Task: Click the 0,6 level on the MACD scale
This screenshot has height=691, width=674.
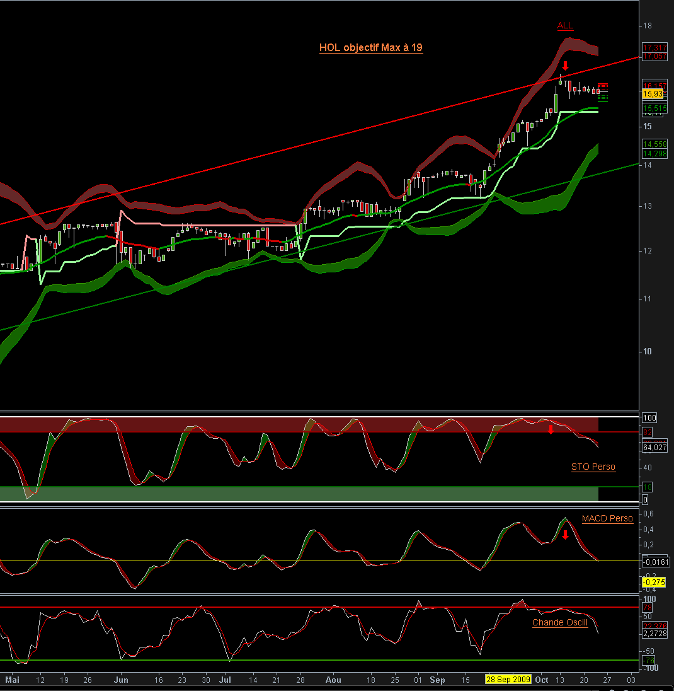Action: pos(648,514)
